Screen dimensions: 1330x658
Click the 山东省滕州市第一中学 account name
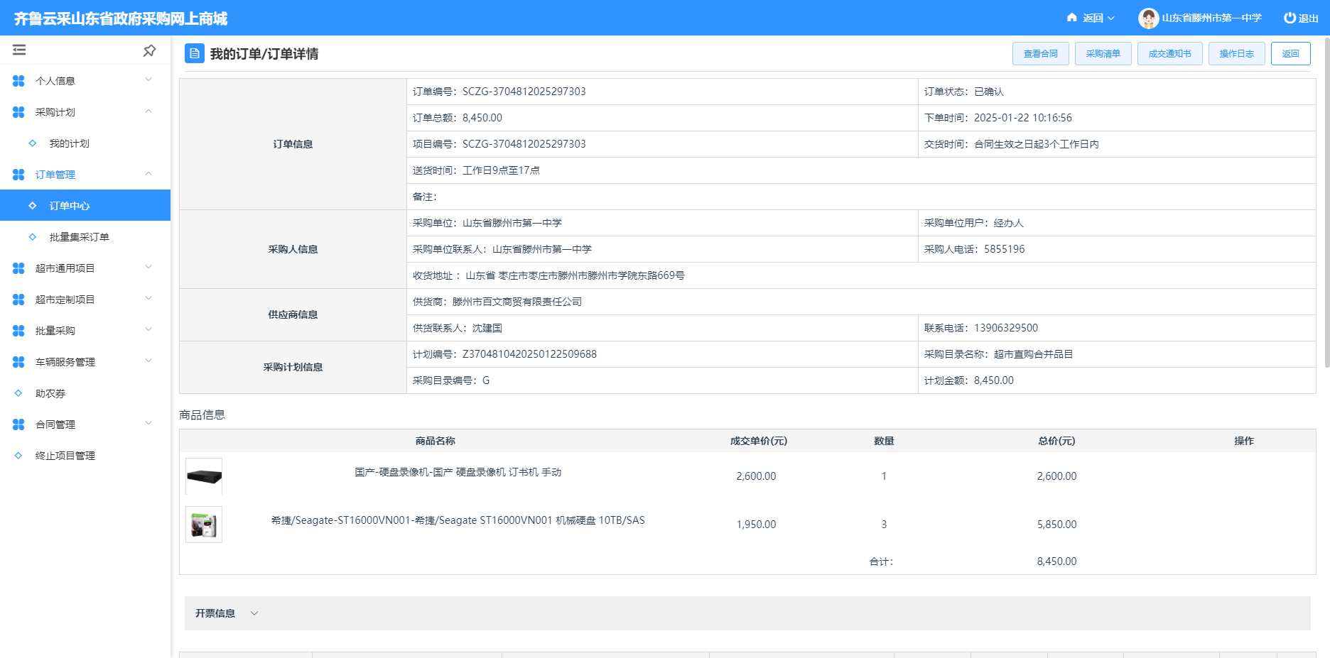pyautogui.click(x=1212, y=18)
